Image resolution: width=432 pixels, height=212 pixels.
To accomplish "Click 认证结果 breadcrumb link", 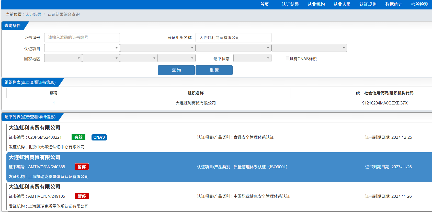I will click(33, 14).
